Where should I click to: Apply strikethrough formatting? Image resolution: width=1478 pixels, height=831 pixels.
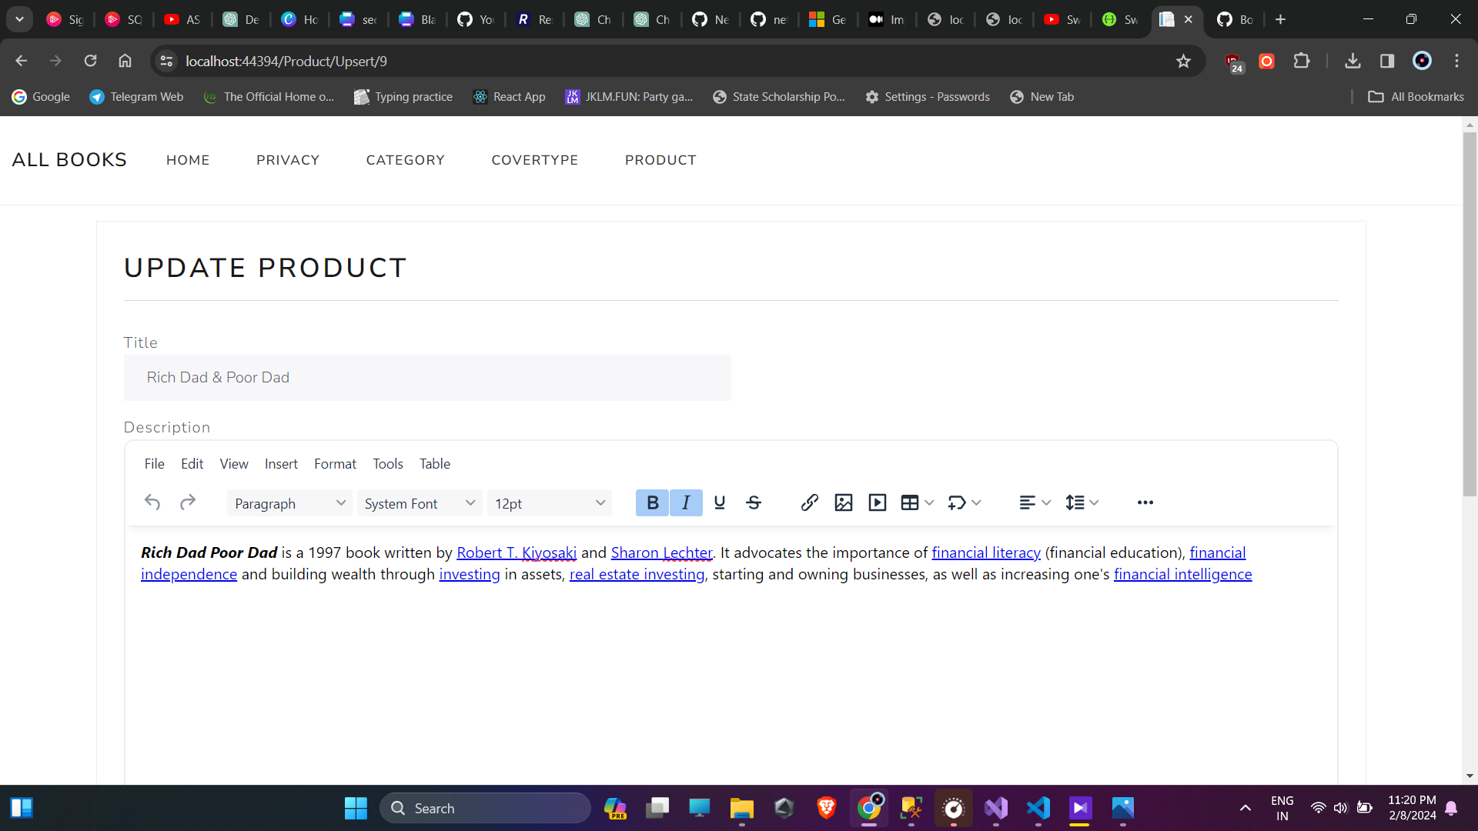pyautogui.click(x=754, y=502)
